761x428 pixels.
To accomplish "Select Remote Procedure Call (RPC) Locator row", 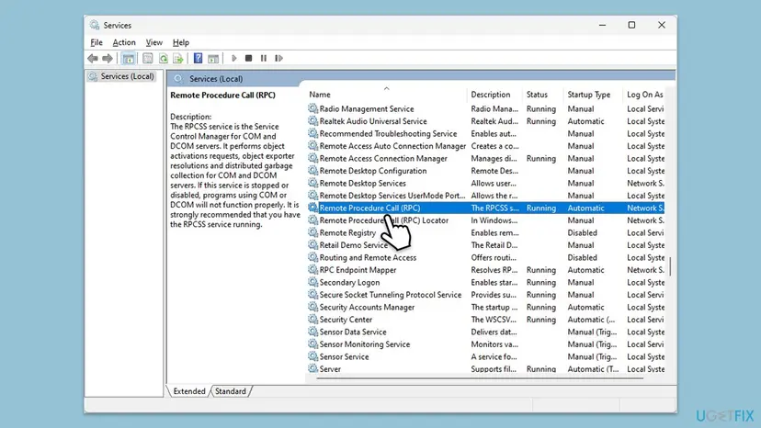I will [486, 220].
